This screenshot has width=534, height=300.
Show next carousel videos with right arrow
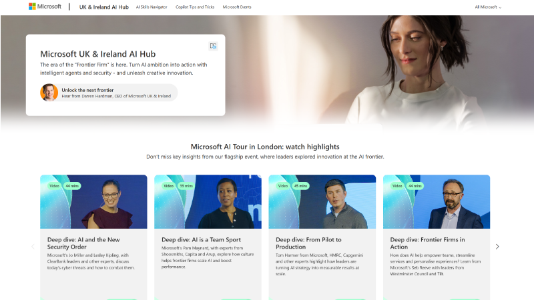(x=497, y=247)
